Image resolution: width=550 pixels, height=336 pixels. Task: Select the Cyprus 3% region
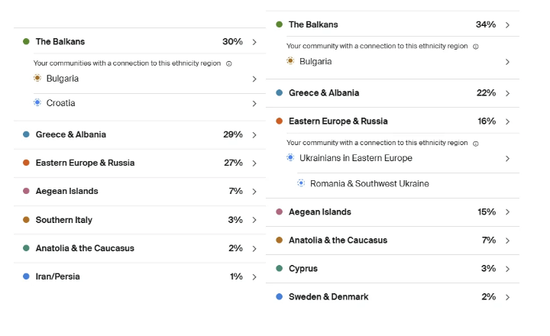(393, 269)
